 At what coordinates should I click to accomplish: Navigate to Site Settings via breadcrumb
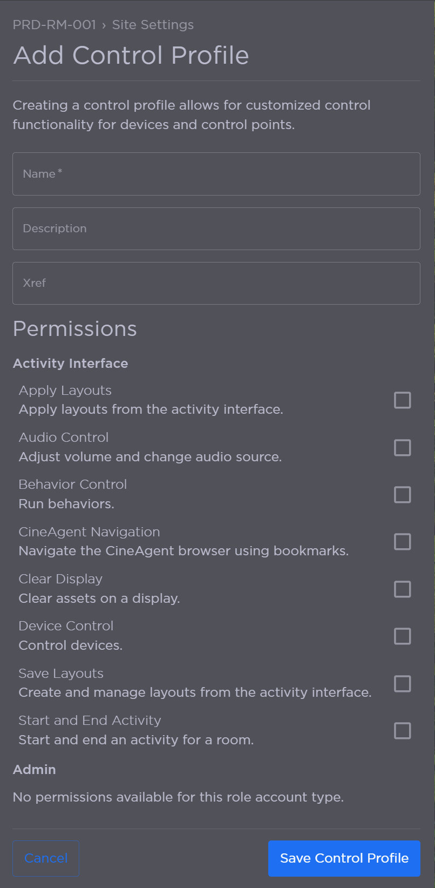coord(152,25)
